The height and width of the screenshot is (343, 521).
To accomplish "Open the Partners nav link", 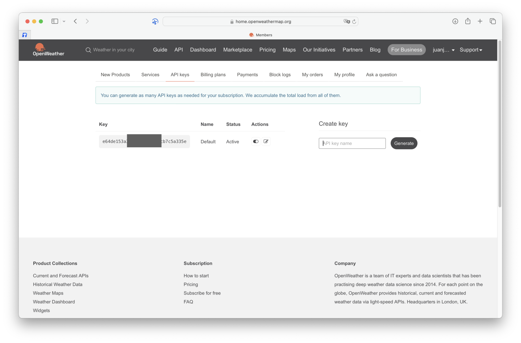I will [x=353, y=50].
